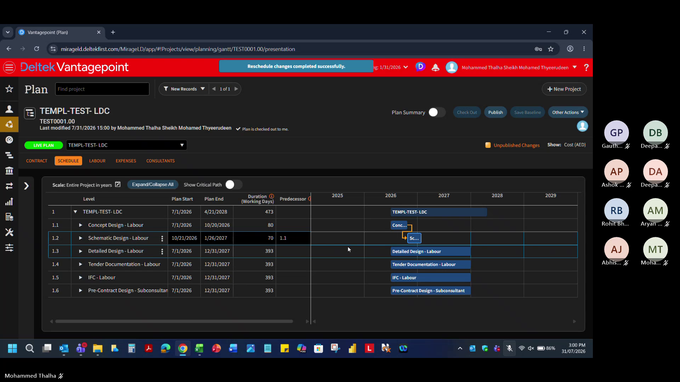
Task: Click the Publish button
Action: [x=495, y=112]
